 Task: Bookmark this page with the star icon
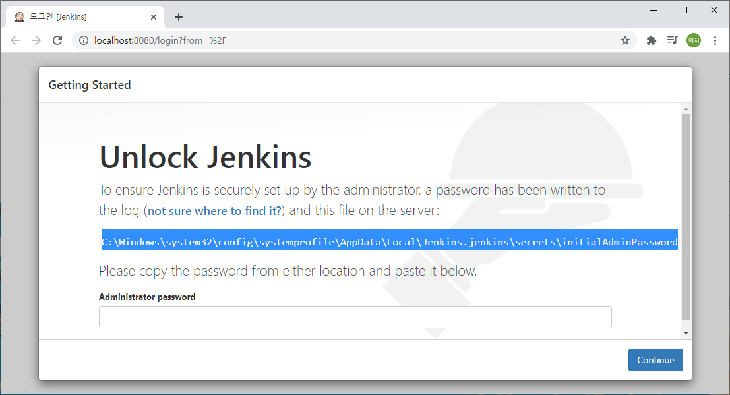(x=624, y=40)
